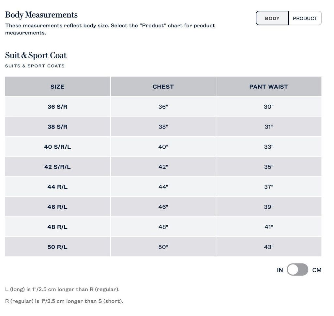This screenshot has width=334, height=316.
Task: Select the 48 R/L size row
Action: pos(163,227)
